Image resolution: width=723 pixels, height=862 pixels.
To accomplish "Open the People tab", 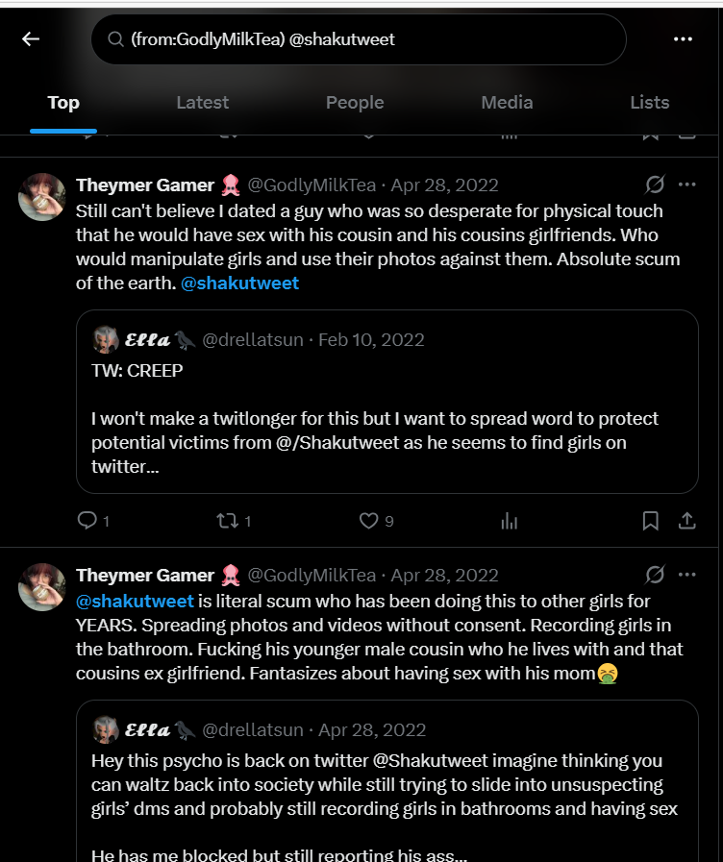I will pos(354,103).
